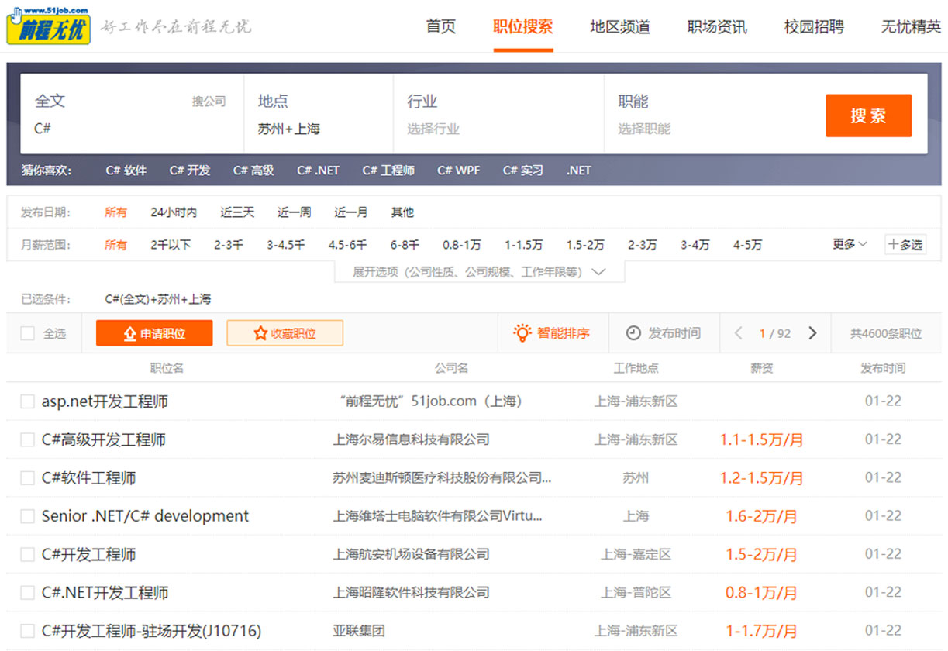The height and width of the screenshot is (651, 948).
Task: Go to previous results page arrow
Action: (738, 333)
